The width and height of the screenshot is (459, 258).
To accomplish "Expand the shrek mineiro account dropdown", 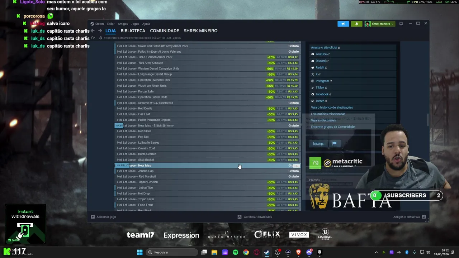I will coord(380,24).
